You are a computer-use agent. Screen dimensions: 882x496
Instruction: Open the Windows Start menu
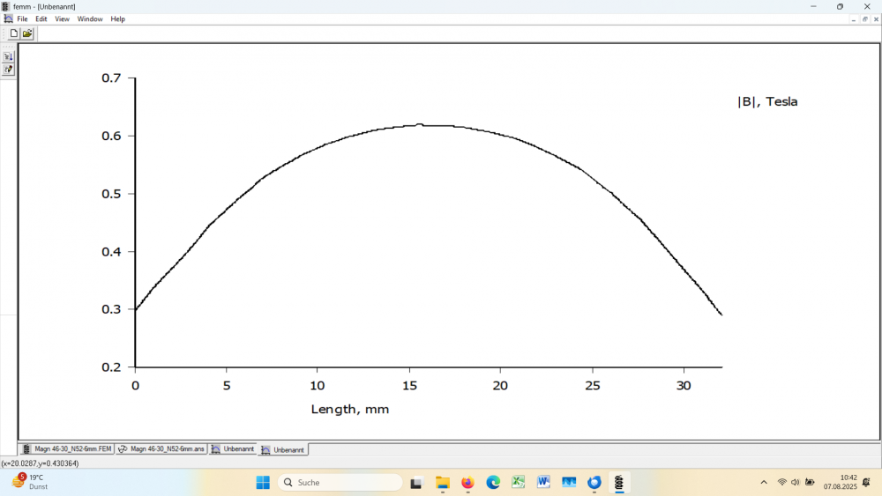[x=263, y=482]
